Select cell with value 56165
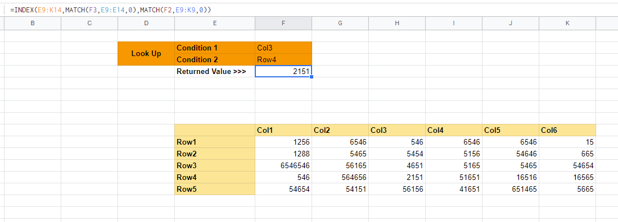Image resolution: width=618 pixels, height=222 pixels. (340, 165)
